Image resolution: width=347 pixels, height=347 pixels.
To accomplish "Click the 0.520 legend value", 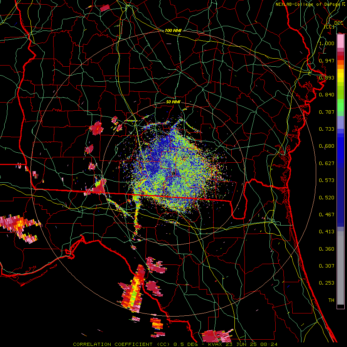I will (x=327, y=198).
